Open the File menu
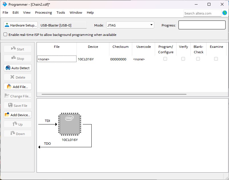The width and height of the screenshot is (229, 180). (x=5, y=13)
